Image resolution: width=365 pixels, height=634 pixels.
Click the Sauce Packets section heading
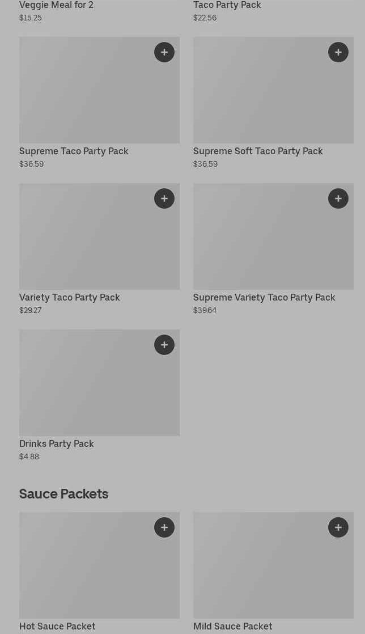click(x=64, y=494)
